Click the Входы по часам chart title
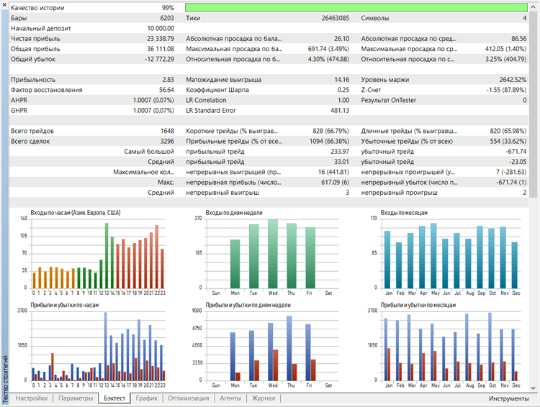This screenshot has width=540, height=407. pyautogui.click(x=76, y=213)
